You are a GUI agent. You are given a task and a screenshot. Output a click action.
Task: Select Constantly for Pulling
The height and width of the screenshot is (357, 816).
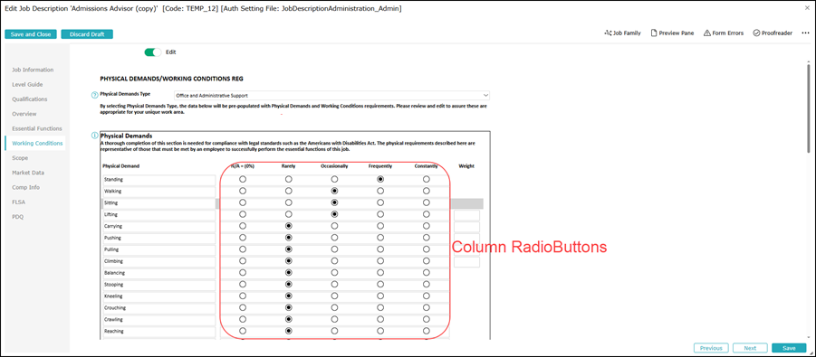pos(427,249)
